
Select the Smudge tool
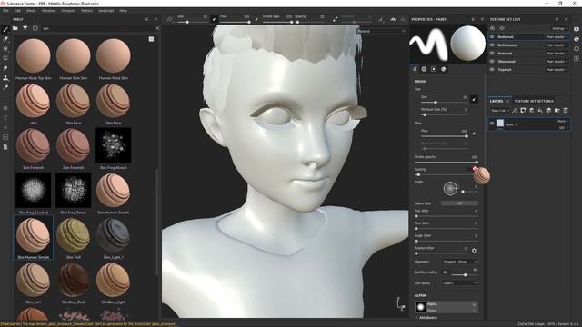pyautogui.click(x=5, y=68)
